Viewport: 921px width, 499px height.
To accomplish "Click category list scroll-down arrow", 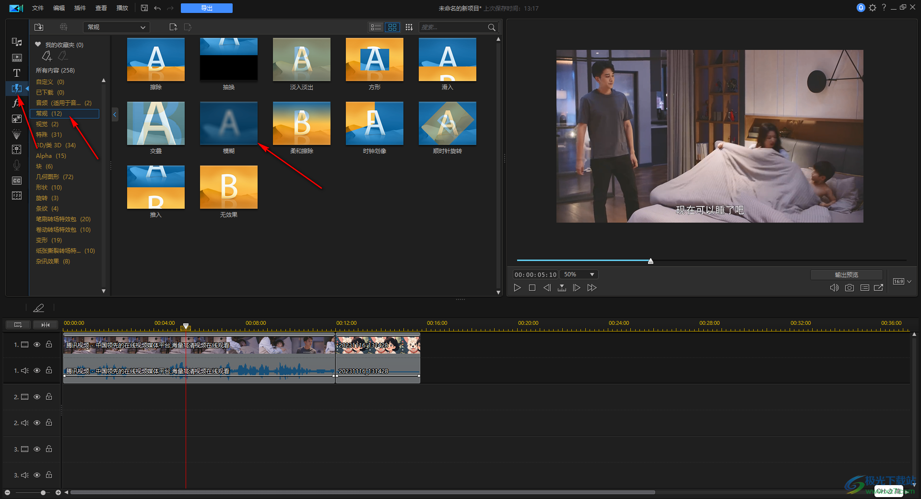I will 104,291.
